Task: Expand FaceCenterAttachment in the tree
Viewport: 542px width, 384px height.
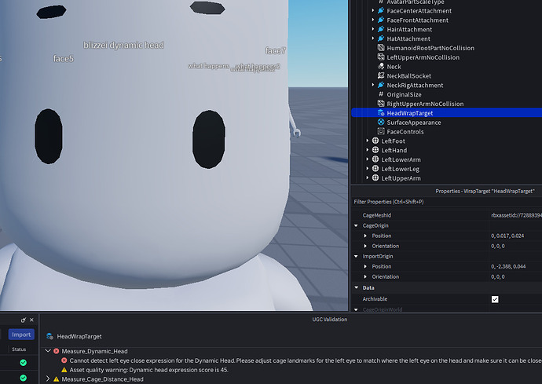Action: [372, 11]
